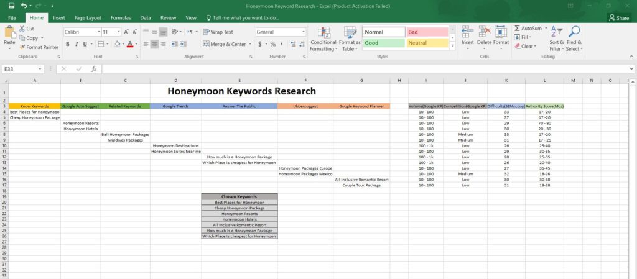Expand the Borders dropdown arrow
The height and width of the screenshot is (279, 637).
coord(107,44)
